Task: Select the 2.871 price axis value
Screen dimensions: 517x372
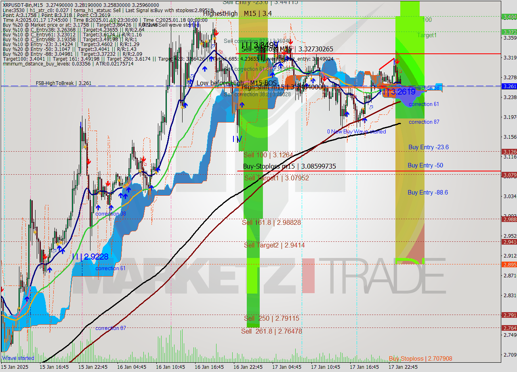Action: (510, 276)
